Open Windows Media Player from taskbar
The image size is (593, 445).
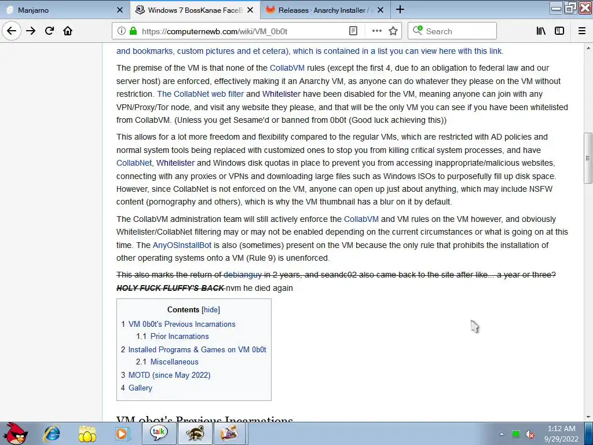122,433
